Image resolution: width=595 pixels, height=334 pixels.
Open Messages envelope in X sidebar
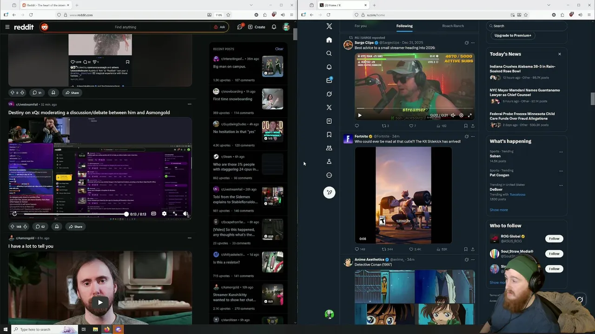tap(329, 80)
